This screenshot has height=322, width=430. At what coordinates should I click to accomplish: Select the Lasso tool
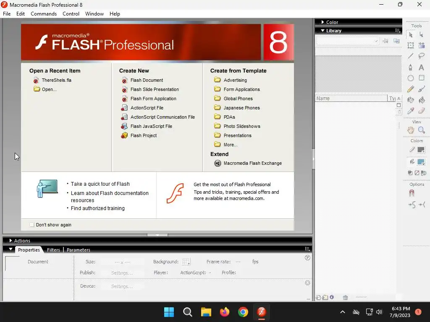pyautogui.click(x=422, y=56)
